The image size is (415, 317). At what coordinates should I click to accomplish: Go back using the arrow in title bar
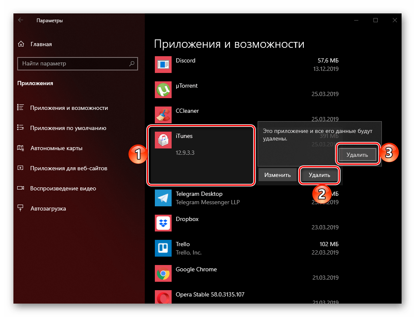pos(21,20)
